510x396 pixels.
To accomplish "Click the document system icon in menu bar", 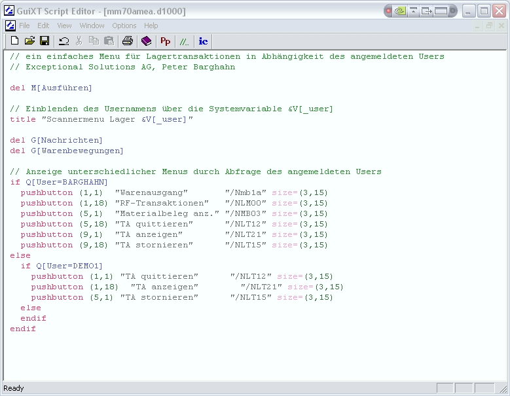I will (x=10, y=26).
